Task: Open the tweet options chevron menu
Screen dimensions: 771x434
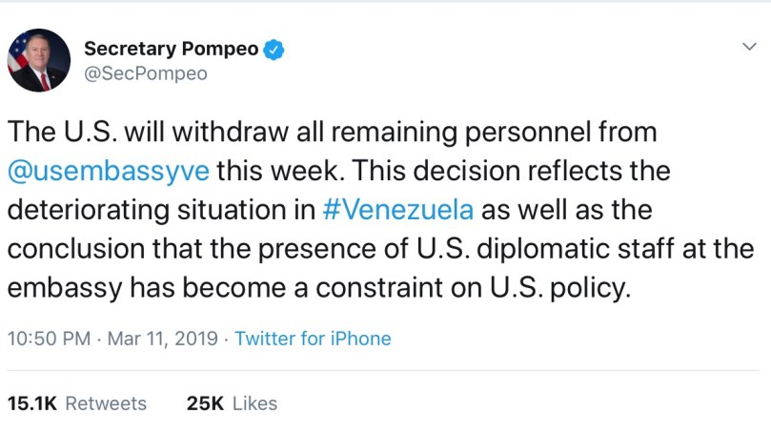Action: click(749, 46)
